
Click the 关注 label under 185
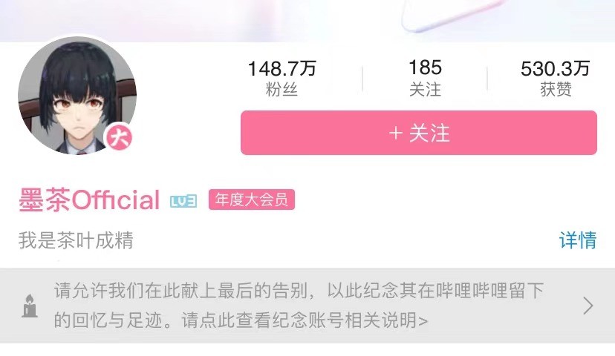coord(425,89)
